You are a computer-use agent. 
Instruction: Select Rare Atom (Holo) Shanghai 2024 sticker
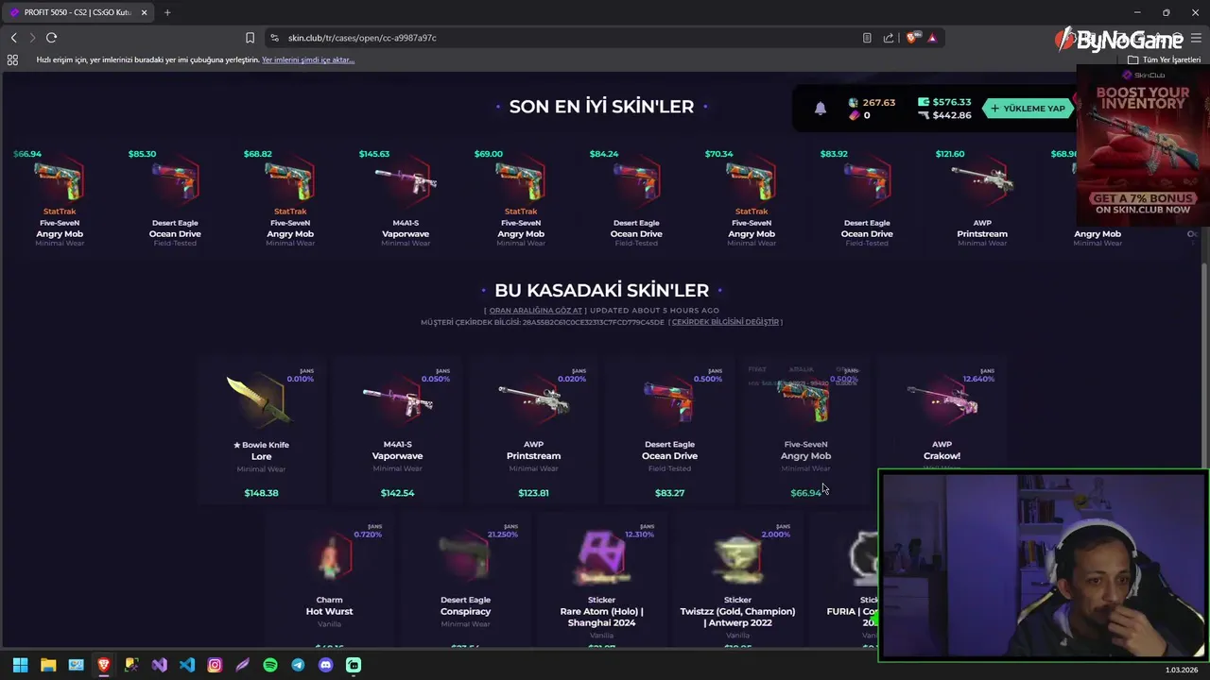point(601,581)
